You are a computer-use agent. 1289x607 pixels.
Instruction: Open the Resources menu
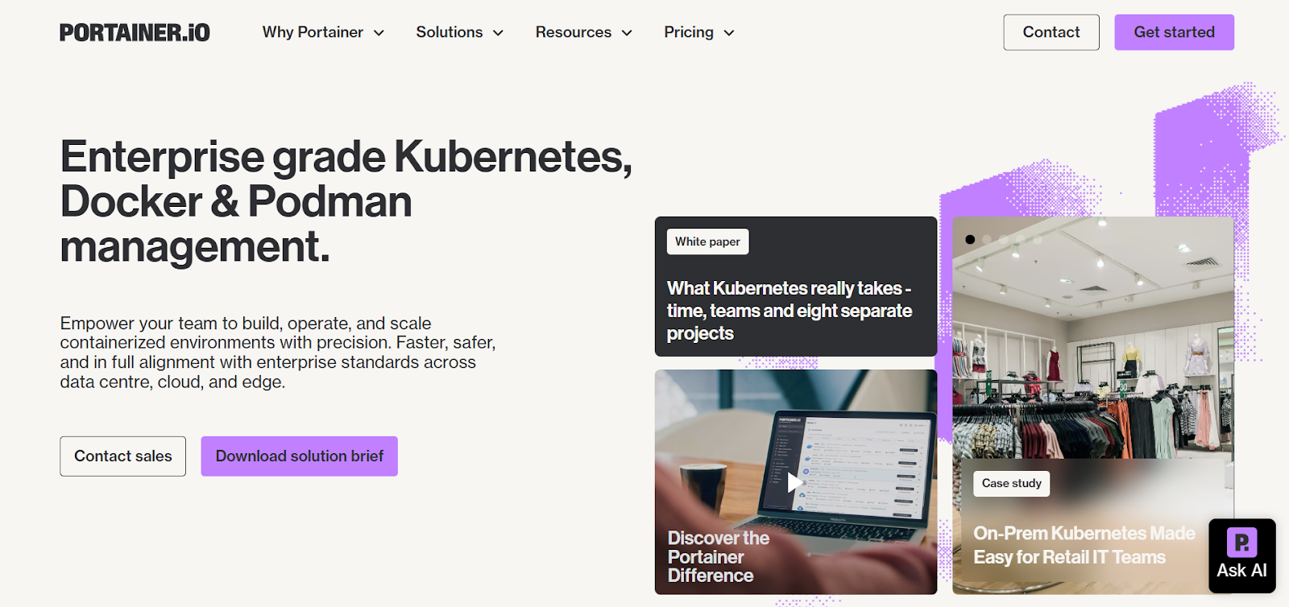pyautogui.click(x=583, y=32)
